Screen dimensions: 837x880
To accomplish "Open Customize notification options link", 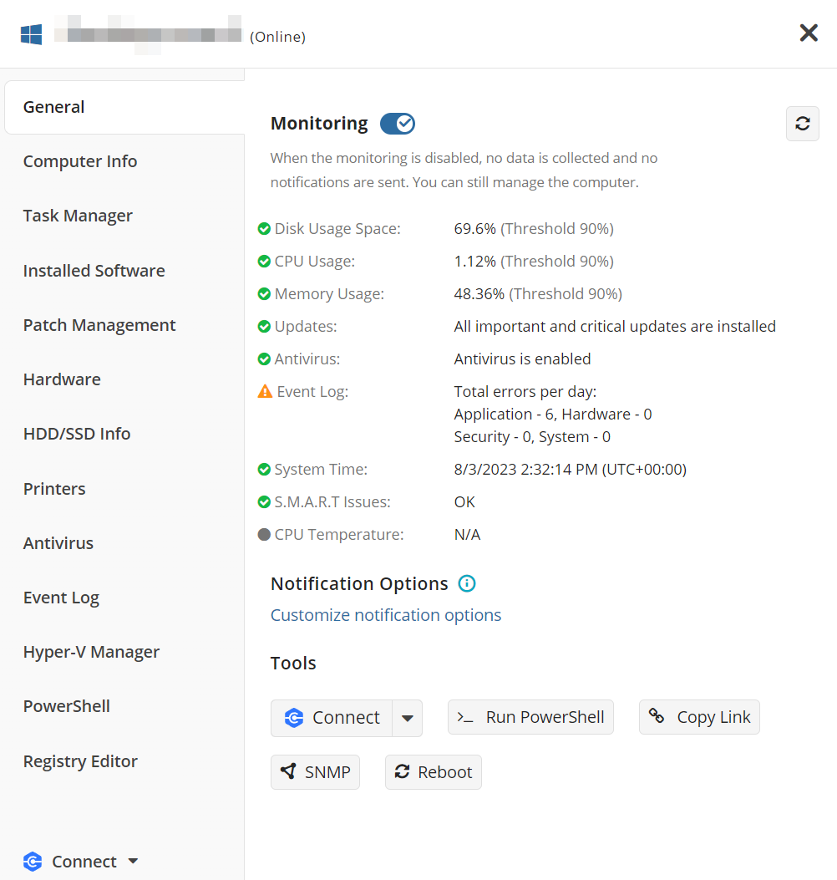I will [x=386, y=615].
